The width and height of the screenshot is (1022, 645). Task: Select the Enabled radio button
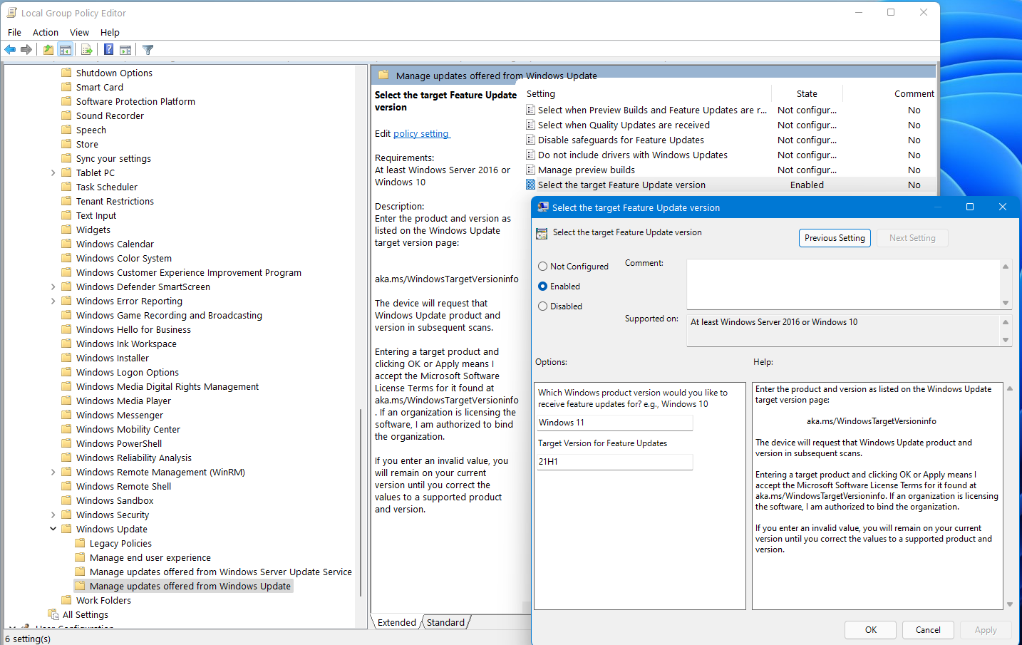coord(543,287)
